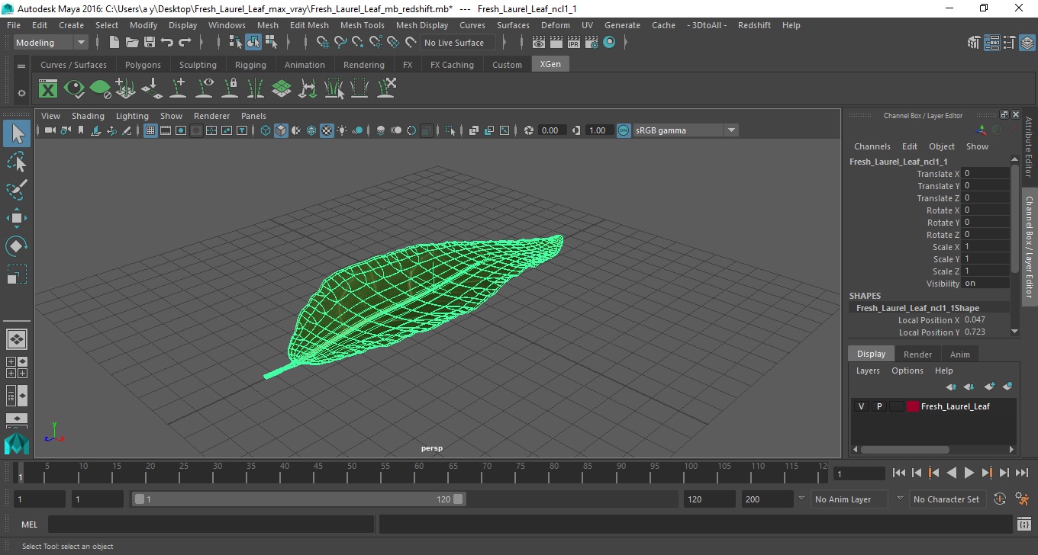
Task: Toggle P playback box of Fresh_Laurel_Leaf layer
Action: point(878,406)
